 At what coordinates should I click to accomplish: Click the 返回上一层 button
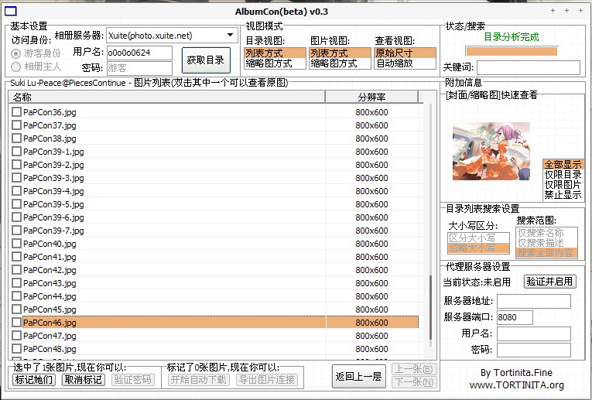coord(358,377)
